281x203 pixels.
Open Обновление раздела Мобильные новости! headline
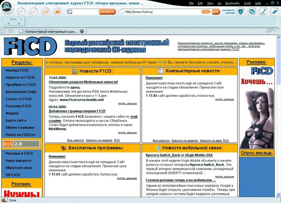(83, 82)
